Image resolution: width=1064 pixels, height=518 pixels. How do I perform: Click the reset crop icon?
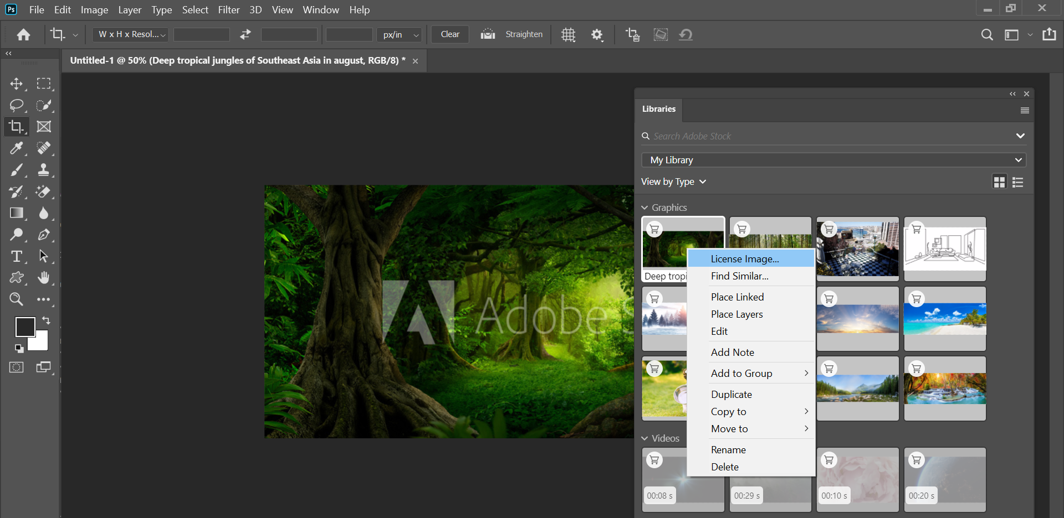point(686,34)
